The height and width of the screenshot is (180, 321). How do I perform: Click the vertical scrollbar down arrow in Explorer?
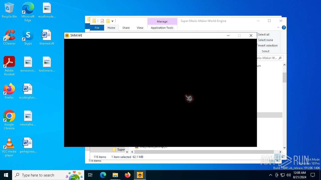[x=284, y=147]
